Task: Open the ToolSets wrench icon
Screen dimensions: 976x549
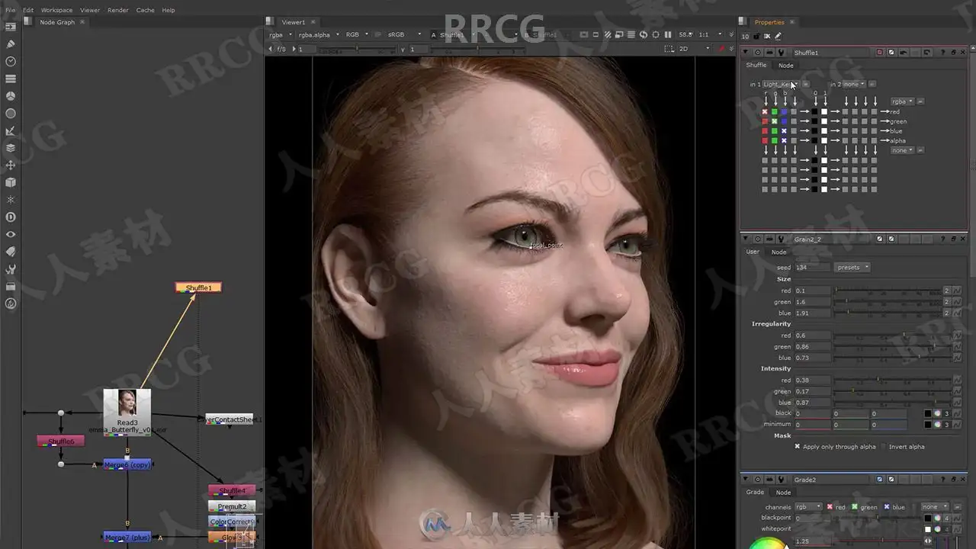Action: tap(11, 269)
